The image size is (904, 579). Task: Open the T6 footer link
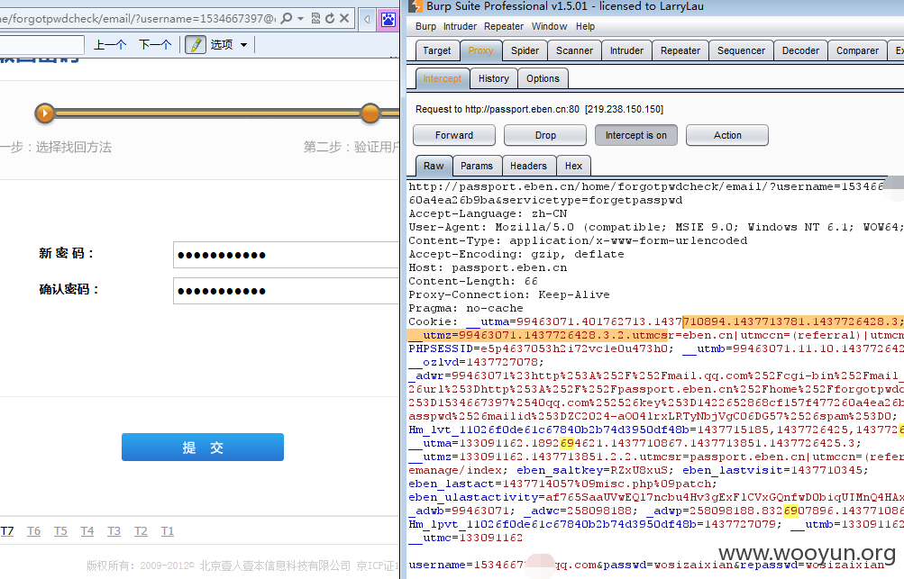[33, 530]
